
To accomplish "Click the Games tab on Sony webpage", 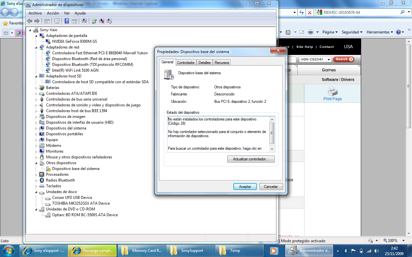I will pyautogui.click(x=329, y=70).
